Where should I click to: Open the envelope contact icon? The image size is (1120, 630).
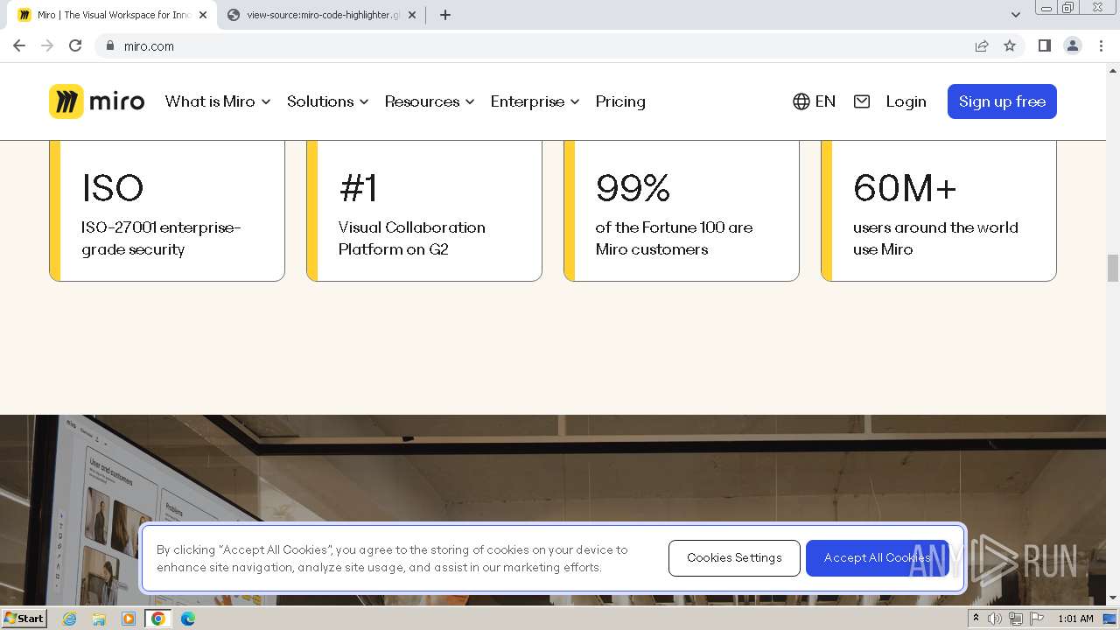862,101
